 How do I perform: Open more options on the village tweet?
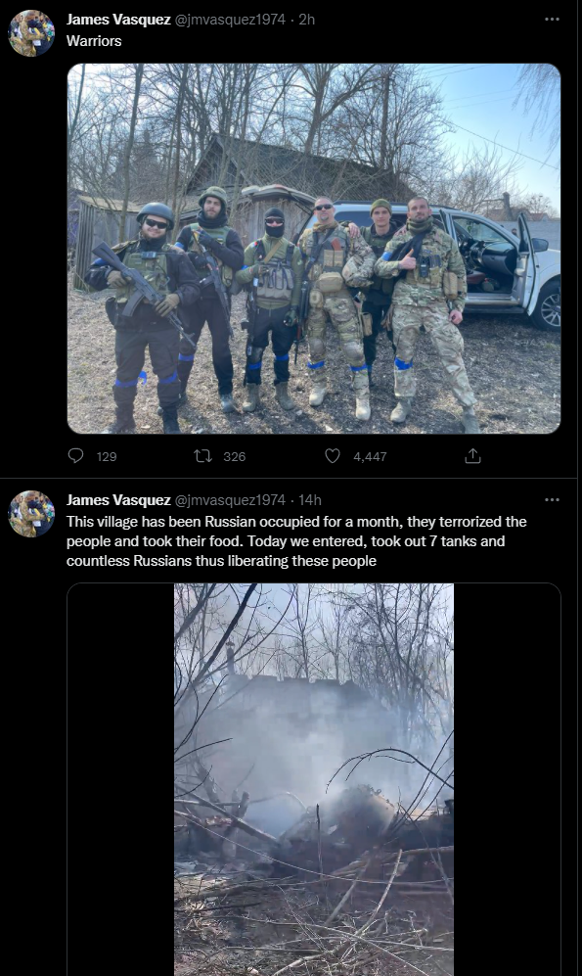pos(552,500)
